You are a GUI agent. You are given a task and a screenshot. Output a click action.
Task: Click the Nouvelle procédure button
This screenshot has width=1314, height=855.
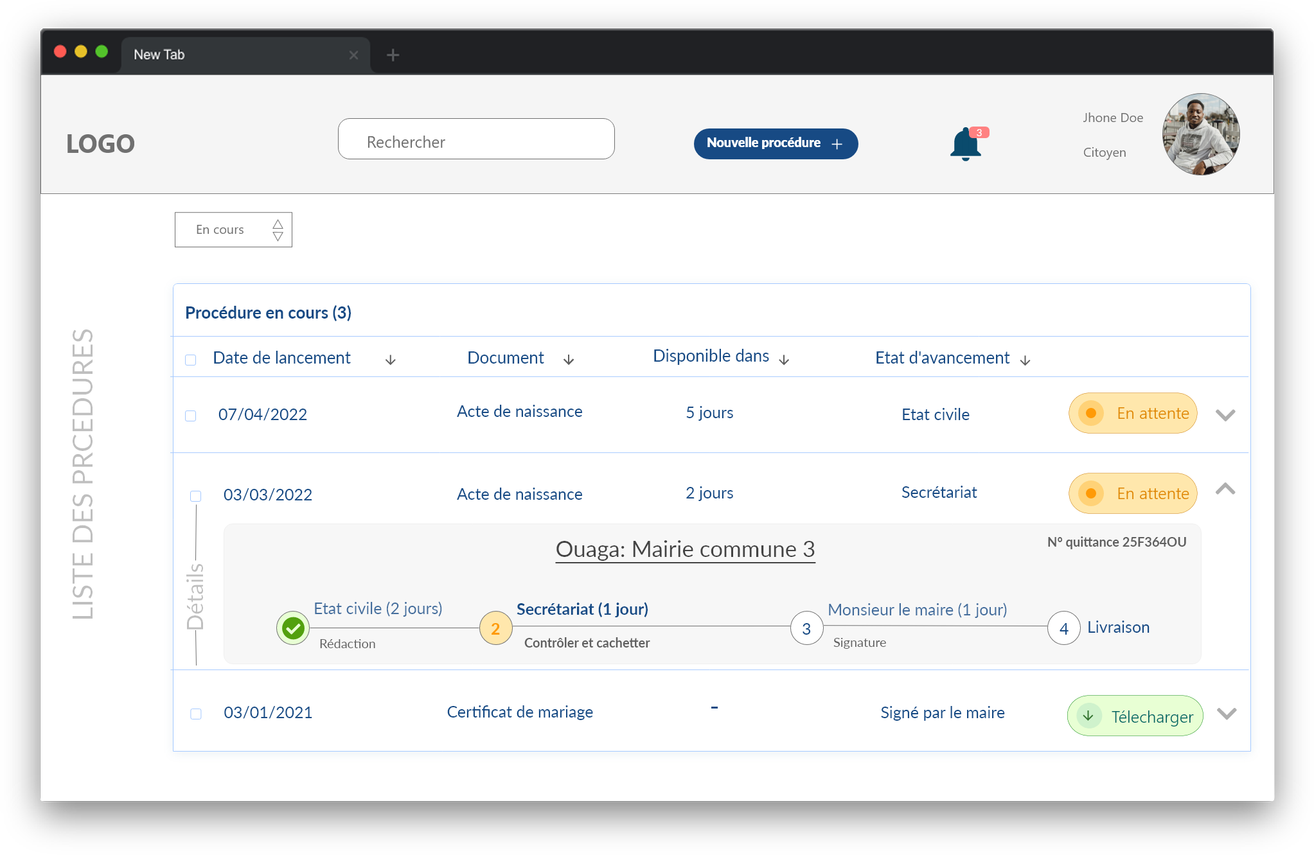click(776, 143)
